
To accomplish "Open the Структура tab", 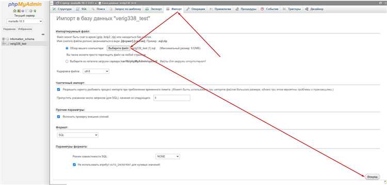I will click(62, 9).
